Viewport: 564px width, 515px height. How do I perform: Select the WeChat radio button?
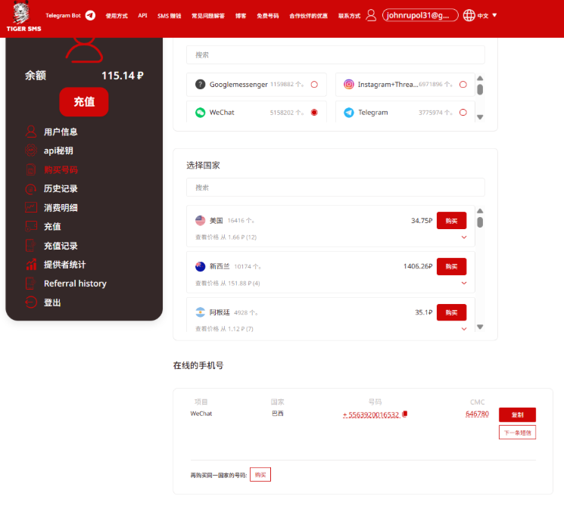314,113
